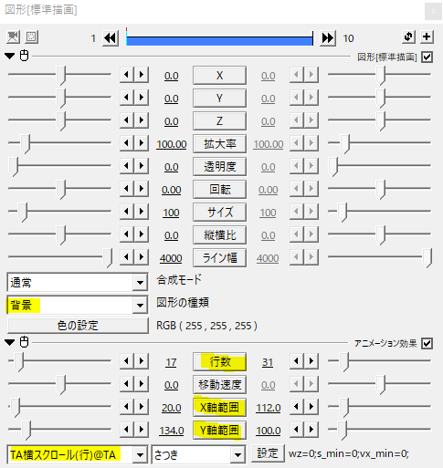Screen dimensions: 443x468
Task: Click the clipping square icon beside the camera
Action: (31, 37)
